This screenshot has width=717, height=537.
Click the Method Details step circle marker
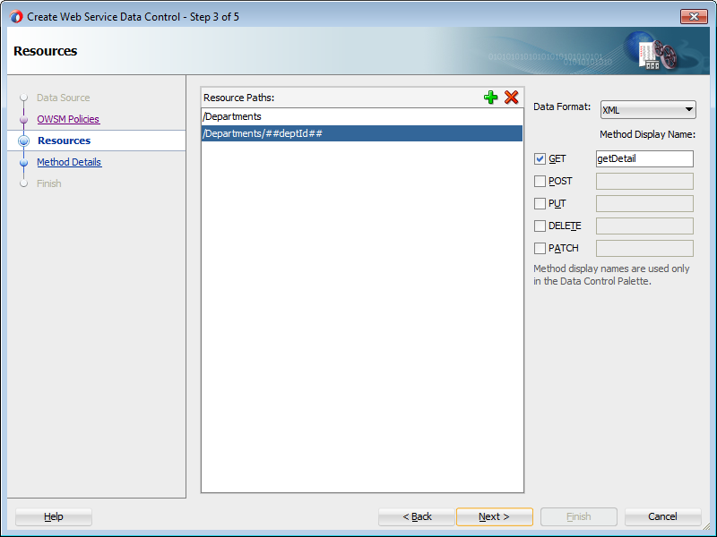tap(24, 163)
